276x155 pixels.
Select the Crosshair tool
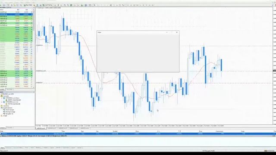pyautogui.click(x=98, y=5)
